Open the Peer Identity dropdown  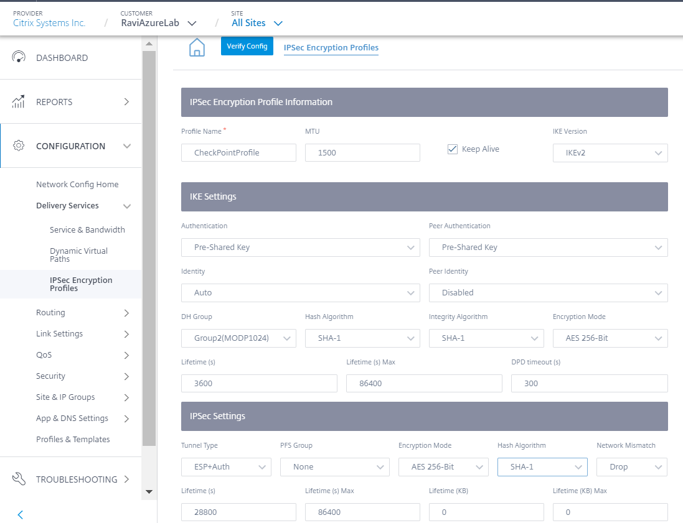pos(549,293)
